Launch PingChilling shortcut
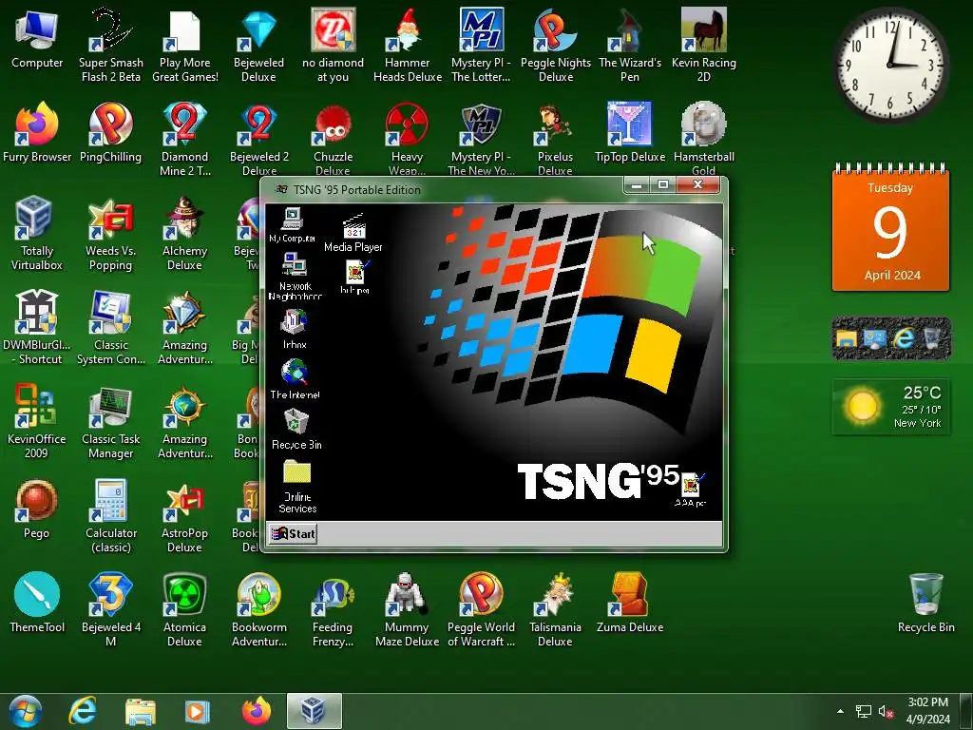The image size is (973, 730). (110, 133)
